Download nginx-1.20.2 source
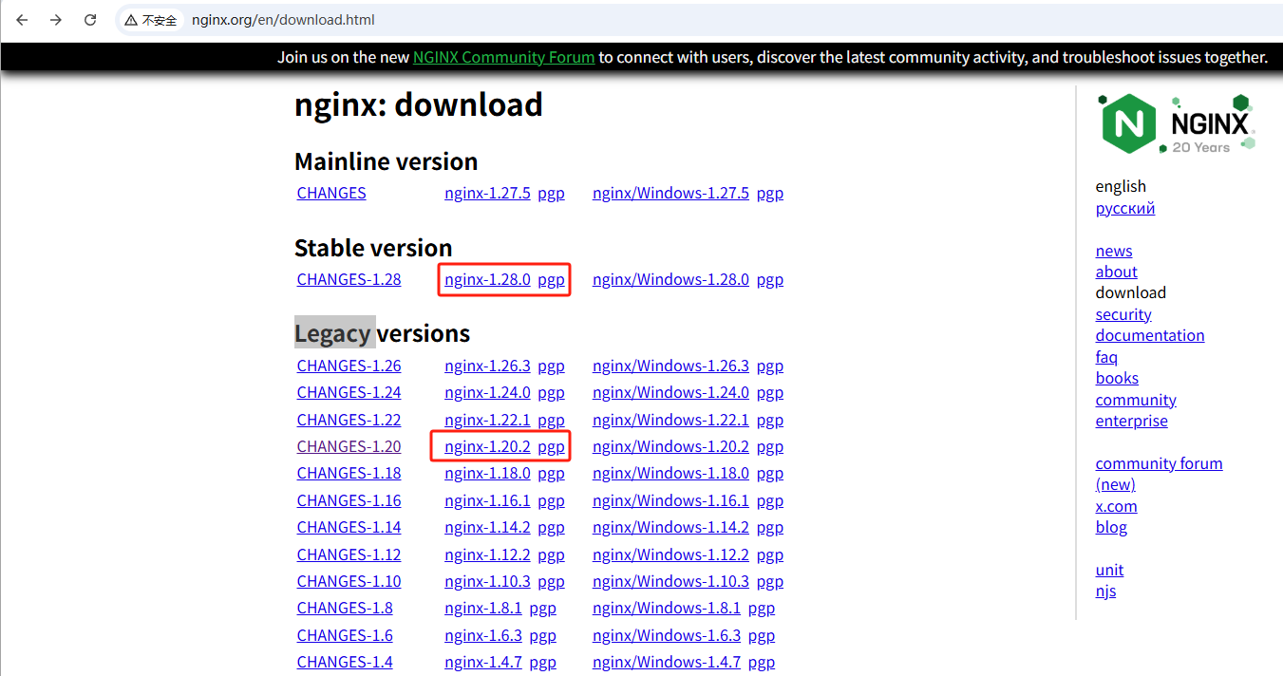 pyautogui.click(x=487, y=446)
